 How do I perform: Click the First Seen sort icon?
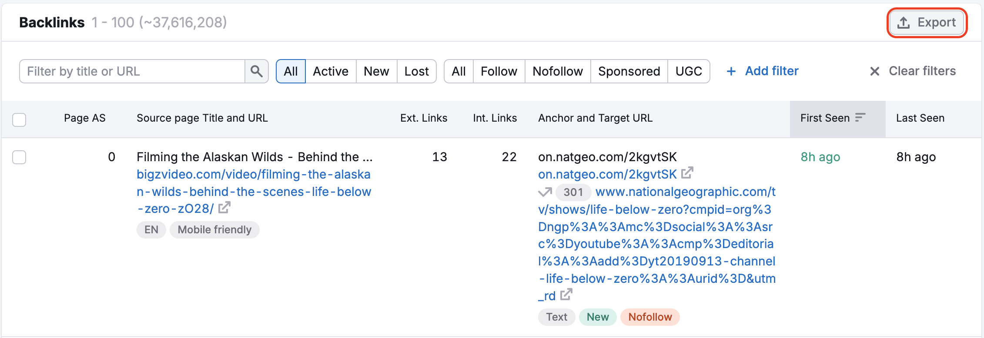click(x=860, y=118)
